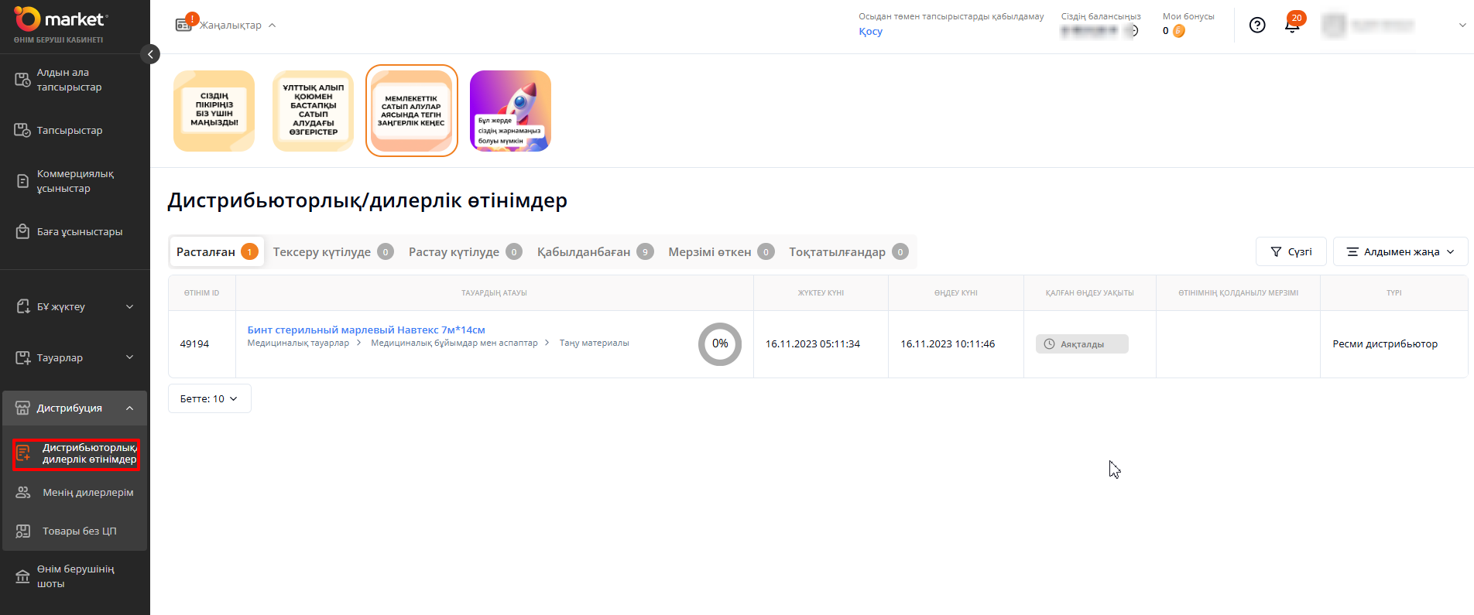
Task: Click the Өнім берушінің шоты bank icon
Action: pyautogui.click(x=22, y=576)
